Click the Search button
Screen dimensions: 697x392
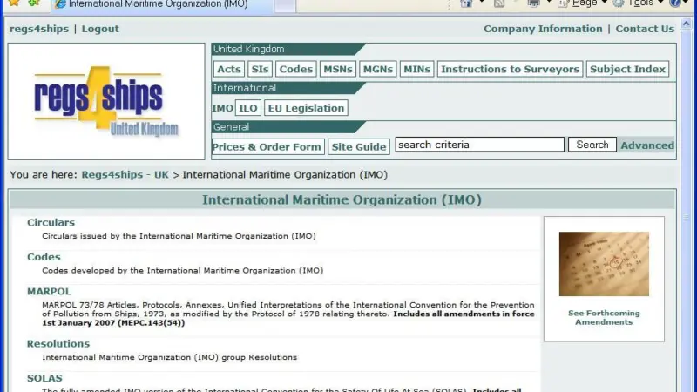[592, 145]
